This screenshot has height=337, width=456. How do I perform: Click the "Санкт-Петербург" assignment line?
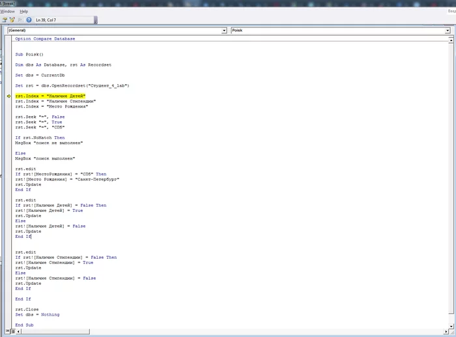(68, 179)
